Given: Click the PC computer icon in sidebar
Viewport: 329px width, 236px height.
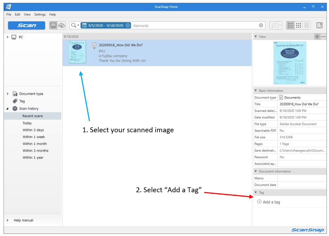Looking at the screenshot, I should pyautogui.click(x=14, y=37).
